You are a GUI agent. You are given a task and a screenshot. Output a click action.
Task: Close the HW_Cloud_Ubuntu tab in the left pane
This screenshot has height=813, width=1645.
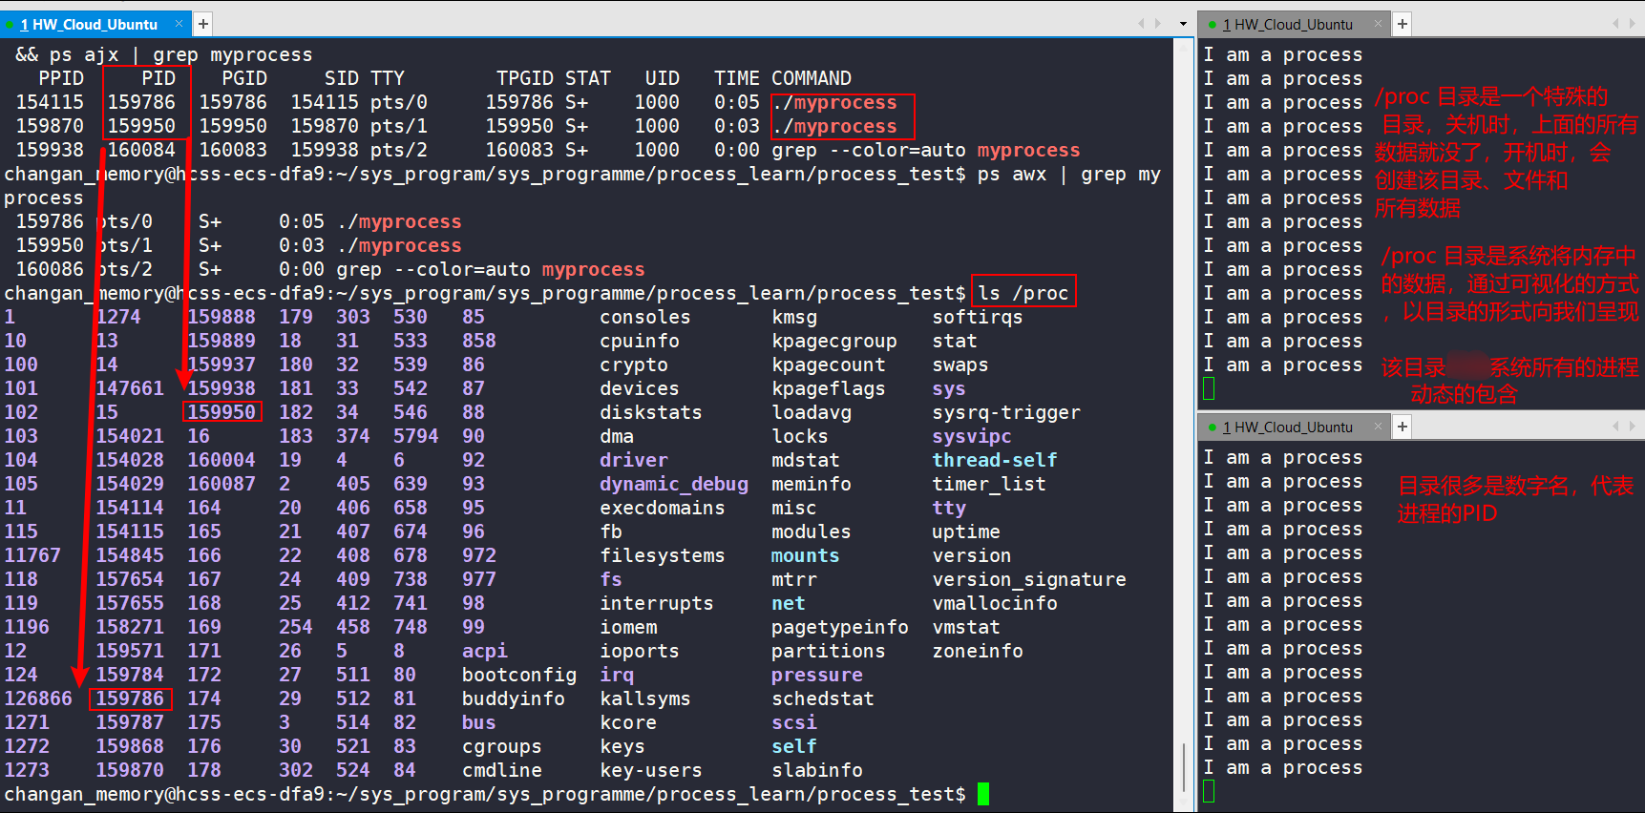[x=179, y=24]
